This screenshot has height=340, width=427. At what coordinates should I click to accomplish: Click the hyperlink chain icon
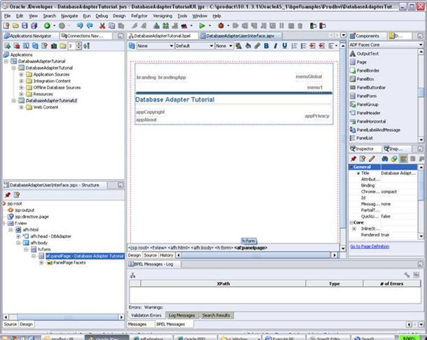point(257,46)
